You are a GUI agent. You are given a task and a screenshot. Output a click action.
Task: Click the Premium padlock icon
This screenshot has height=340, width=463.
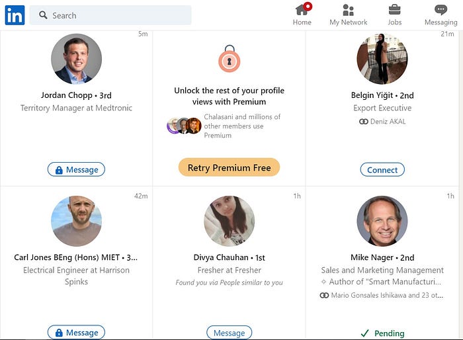coord(229,58)
